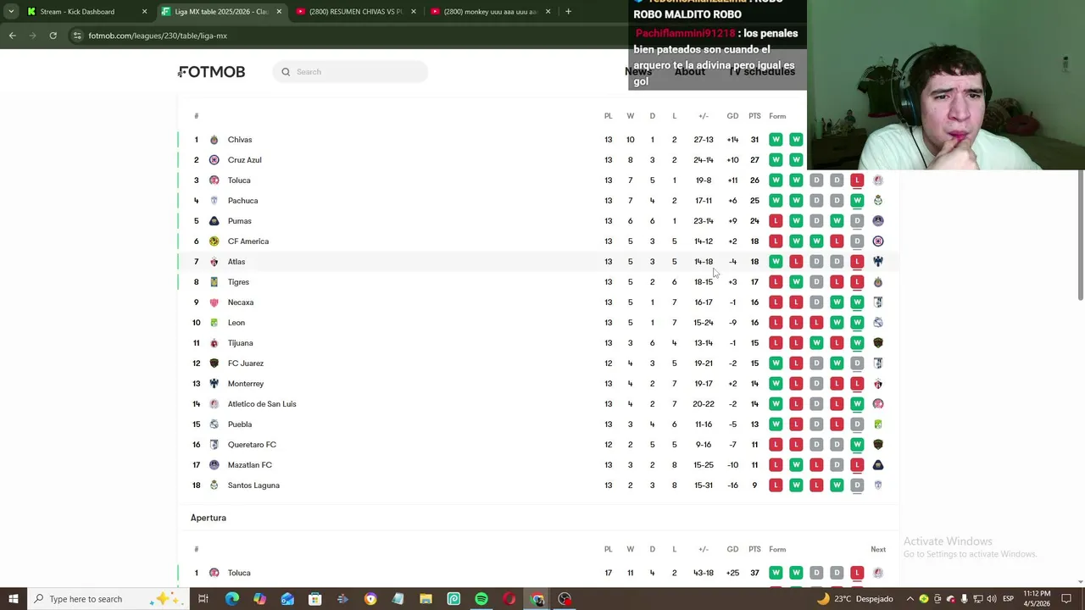The width and height of the screenshot is (1085, 610).
Task: Open the Santos Laguna crest icon
Action: tap(214, 485)
